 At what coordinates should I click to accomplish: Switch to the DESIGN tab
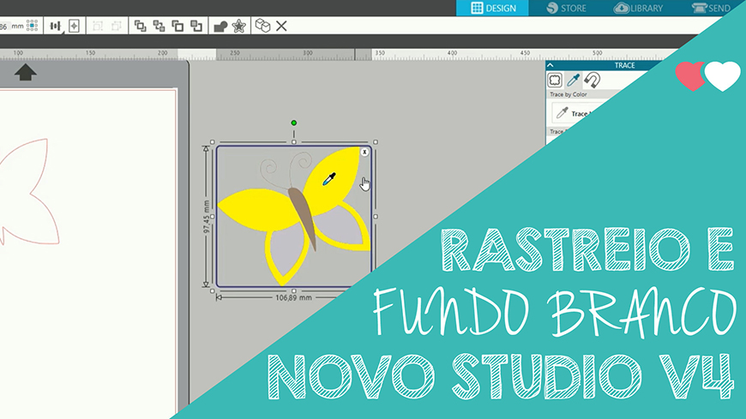point(493,8)
